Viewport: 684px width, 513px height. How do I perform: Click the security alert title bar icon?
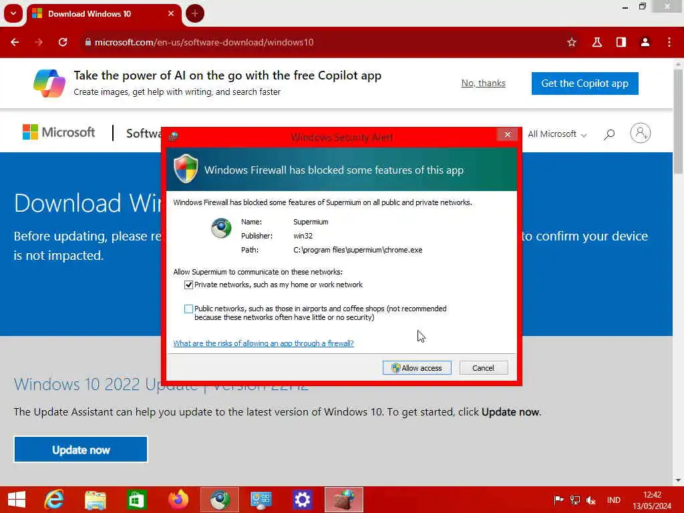[x=173, y=136]
